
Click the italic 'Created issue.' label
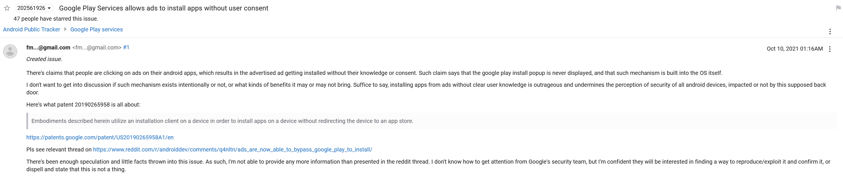[44, 59]
